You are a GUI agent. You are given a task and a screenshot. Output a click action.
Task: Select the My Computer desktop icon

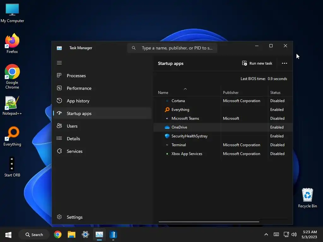[x=12, y=13]
